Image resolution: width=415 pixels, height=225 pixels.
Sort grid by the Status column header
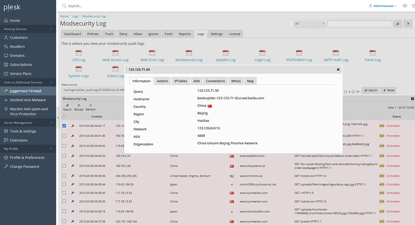point(396,116)
